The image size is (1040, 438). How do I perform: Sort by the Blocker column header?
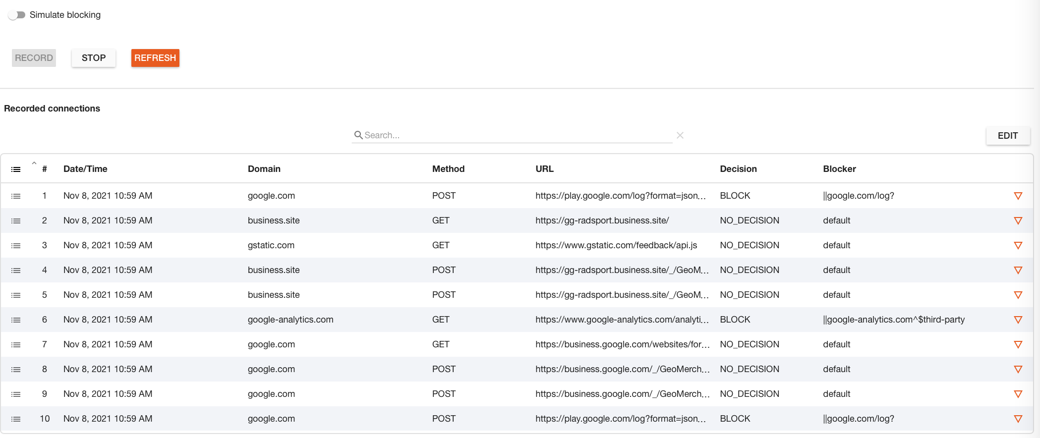pos(839,169)
